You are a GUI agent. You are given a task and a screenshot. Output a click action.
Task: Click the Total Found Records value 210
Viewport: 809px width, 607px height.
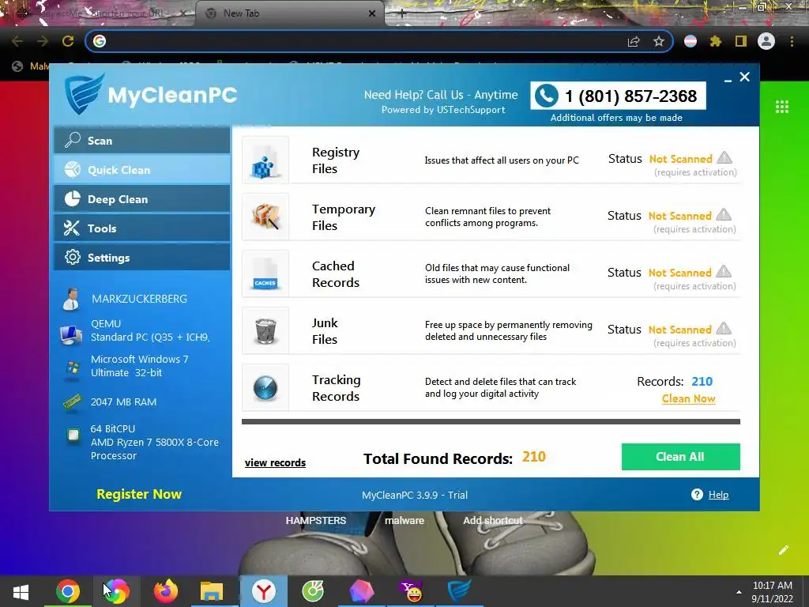[533, 457]
